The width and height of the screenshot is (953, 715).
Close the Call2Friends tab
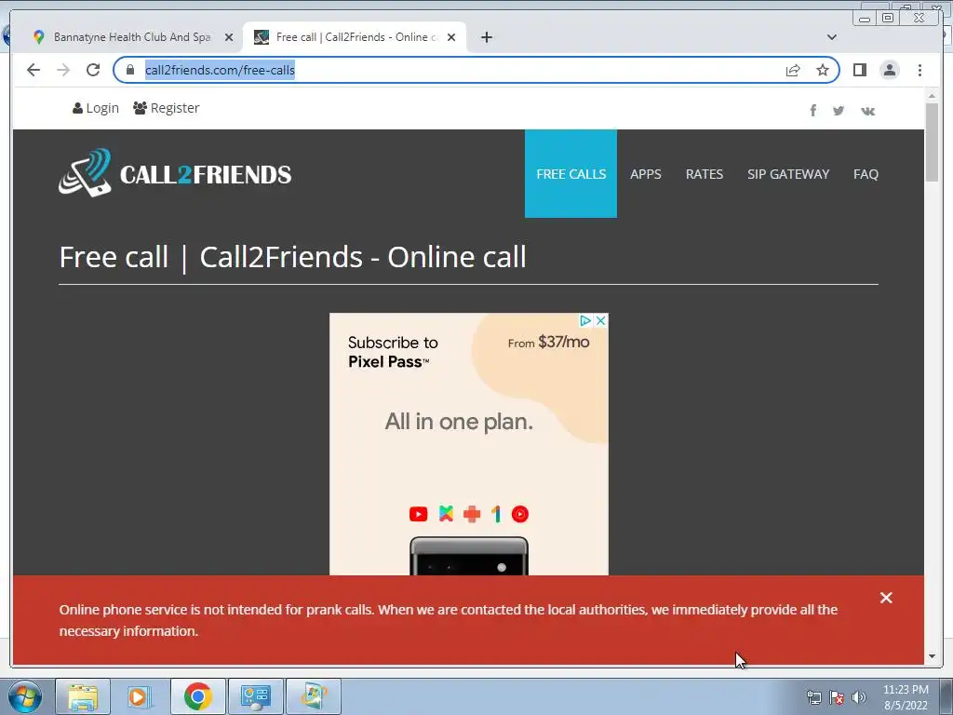click(x=451, y=37)
